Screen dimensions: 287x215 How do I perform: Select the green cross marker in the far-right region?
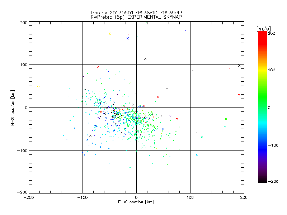click(x=226, y=119)
